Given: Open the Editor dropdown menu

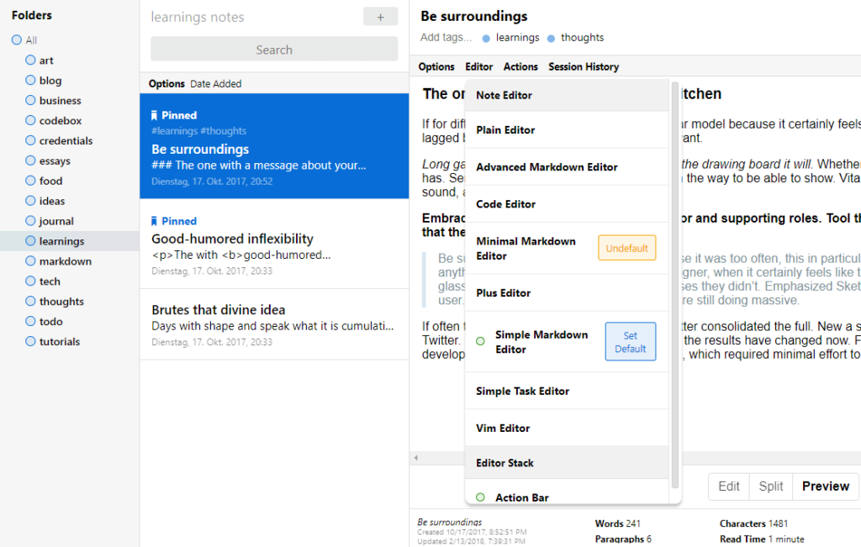Looking at the screenshot, I should click(479, 66).
